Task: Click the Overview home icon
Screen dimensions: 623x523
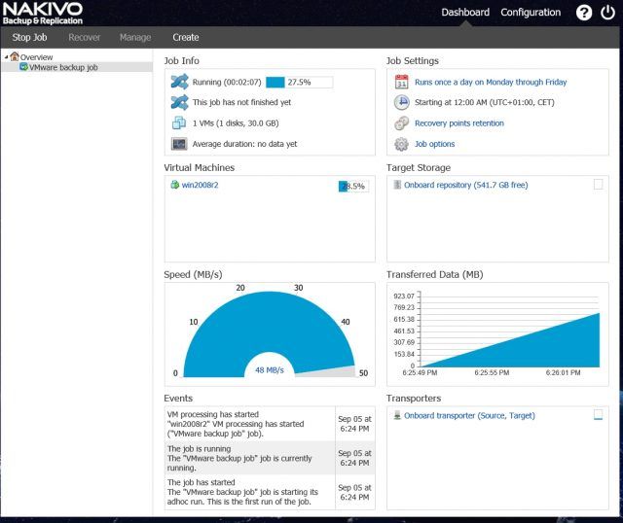Action: pos(15,56)
